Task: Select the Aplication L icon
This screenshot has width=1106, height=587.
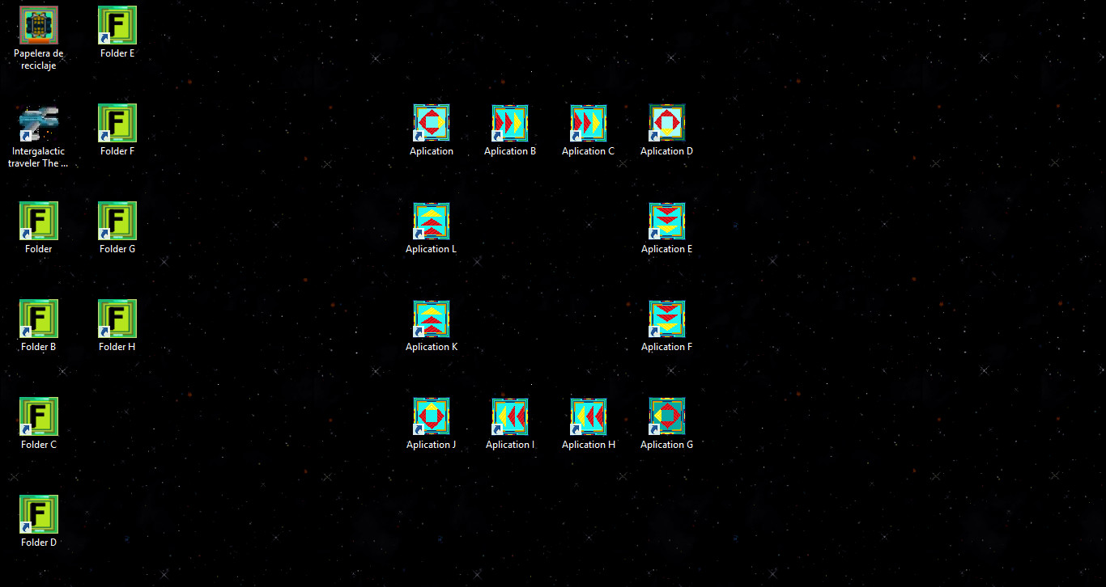Action: [x=432, y=222]
